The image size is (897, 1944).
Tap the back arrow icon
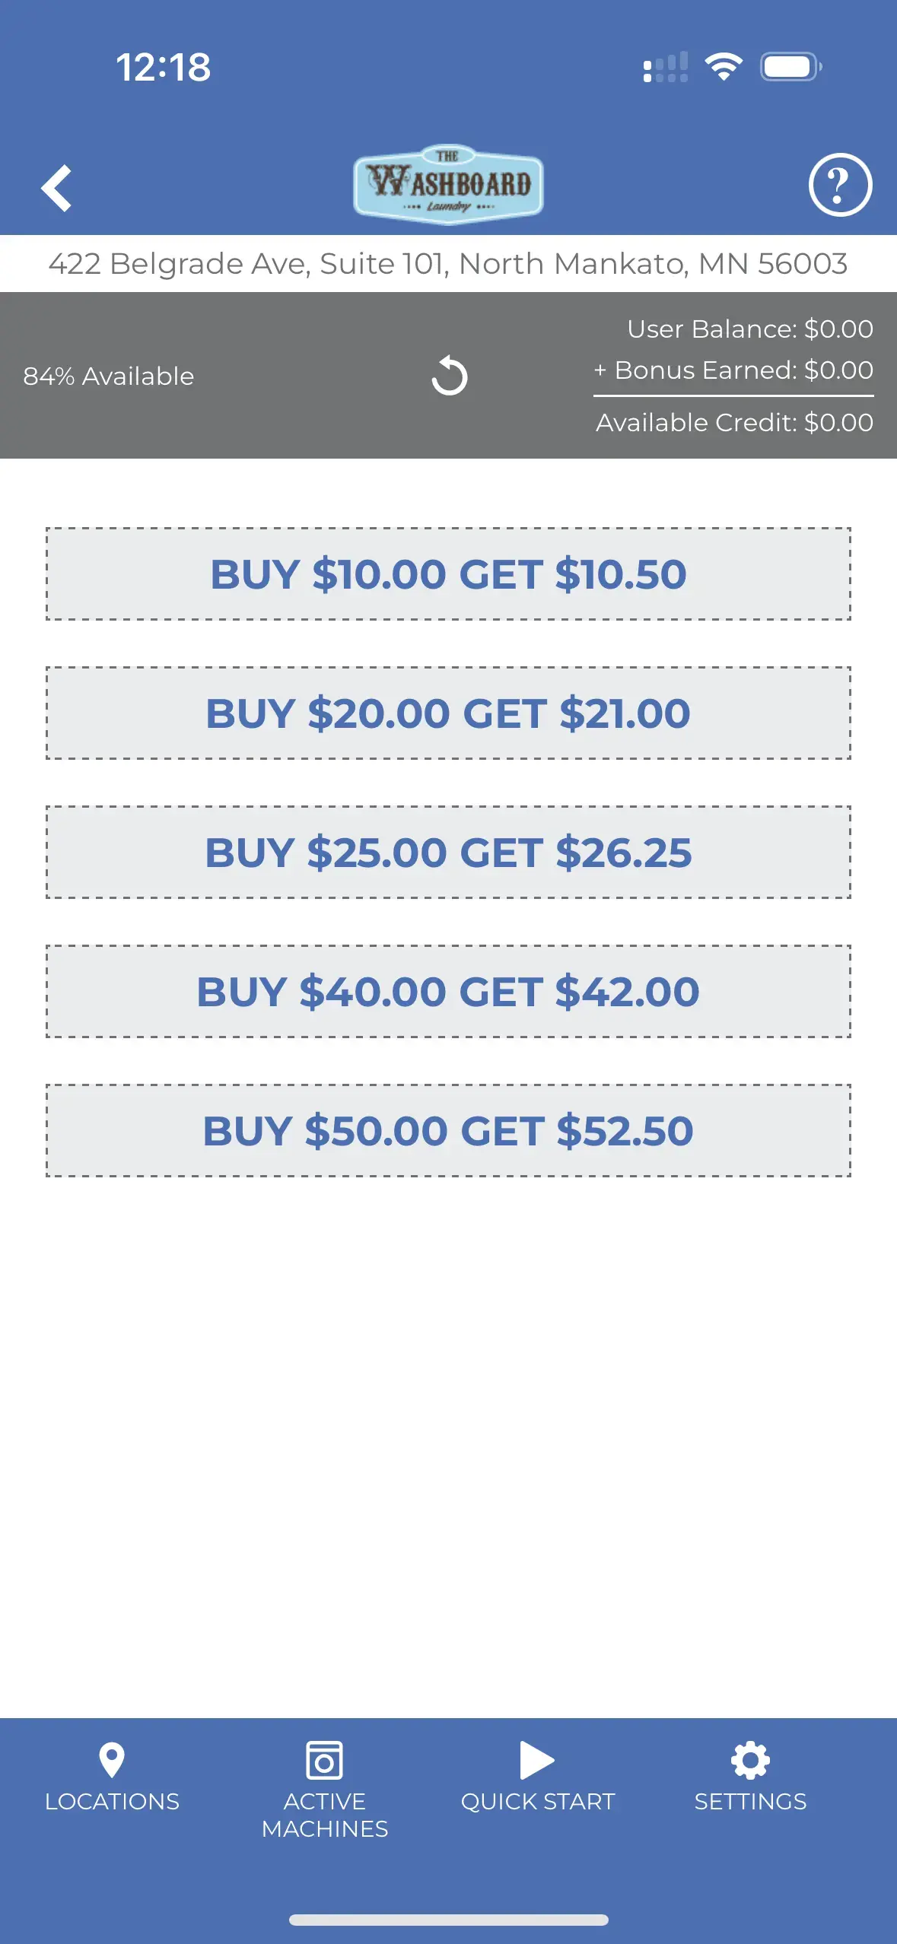(x=56, y=188)
